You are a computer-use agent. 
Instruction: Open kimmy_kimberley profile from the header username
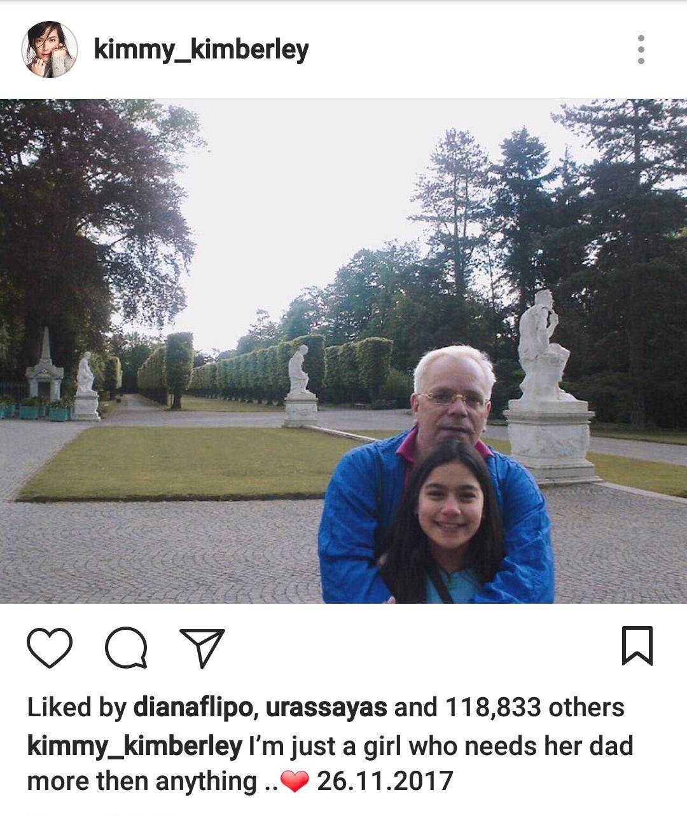201,50
